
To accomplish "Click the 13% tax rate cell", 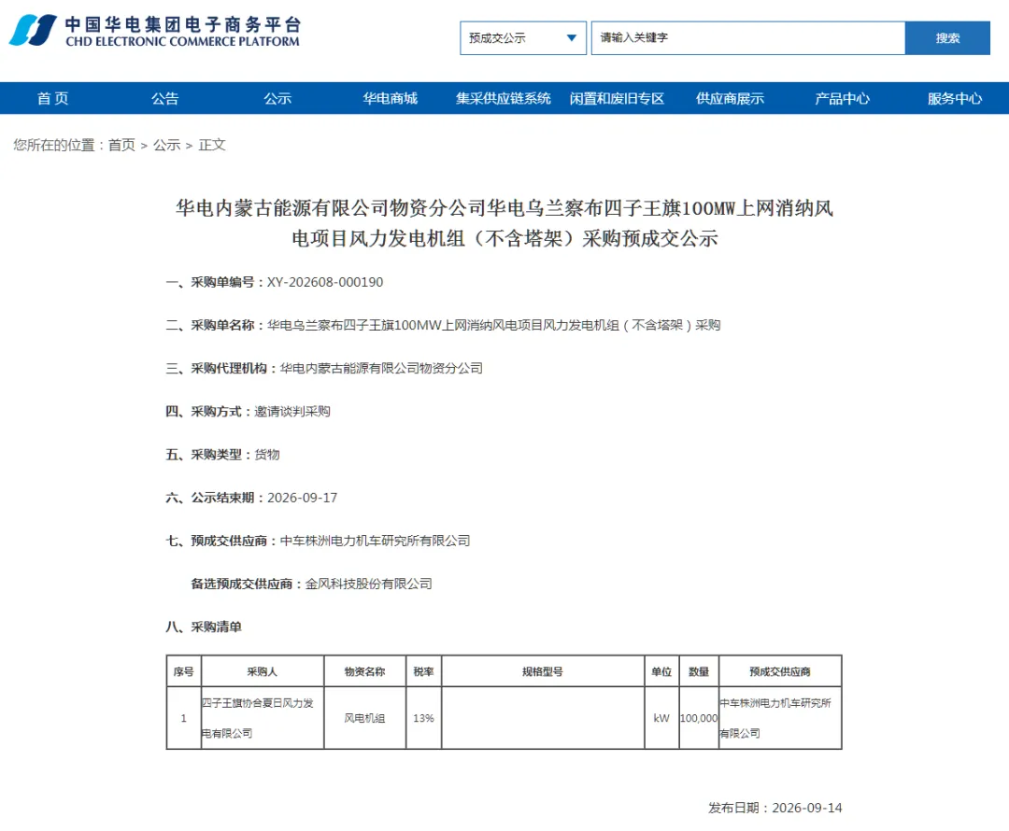I will (x=423, y=718).
